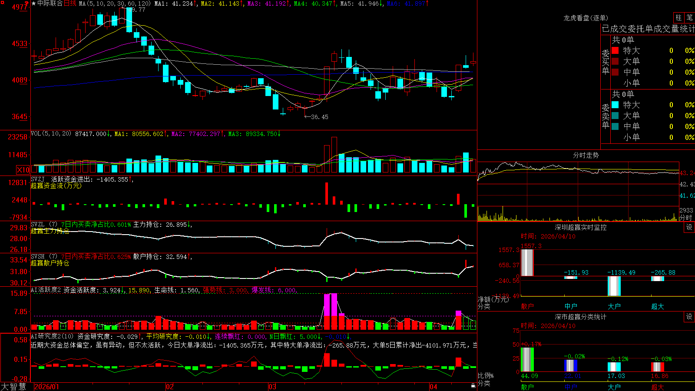Open the VOL(5,10,20) indicator label

[51, 134]
